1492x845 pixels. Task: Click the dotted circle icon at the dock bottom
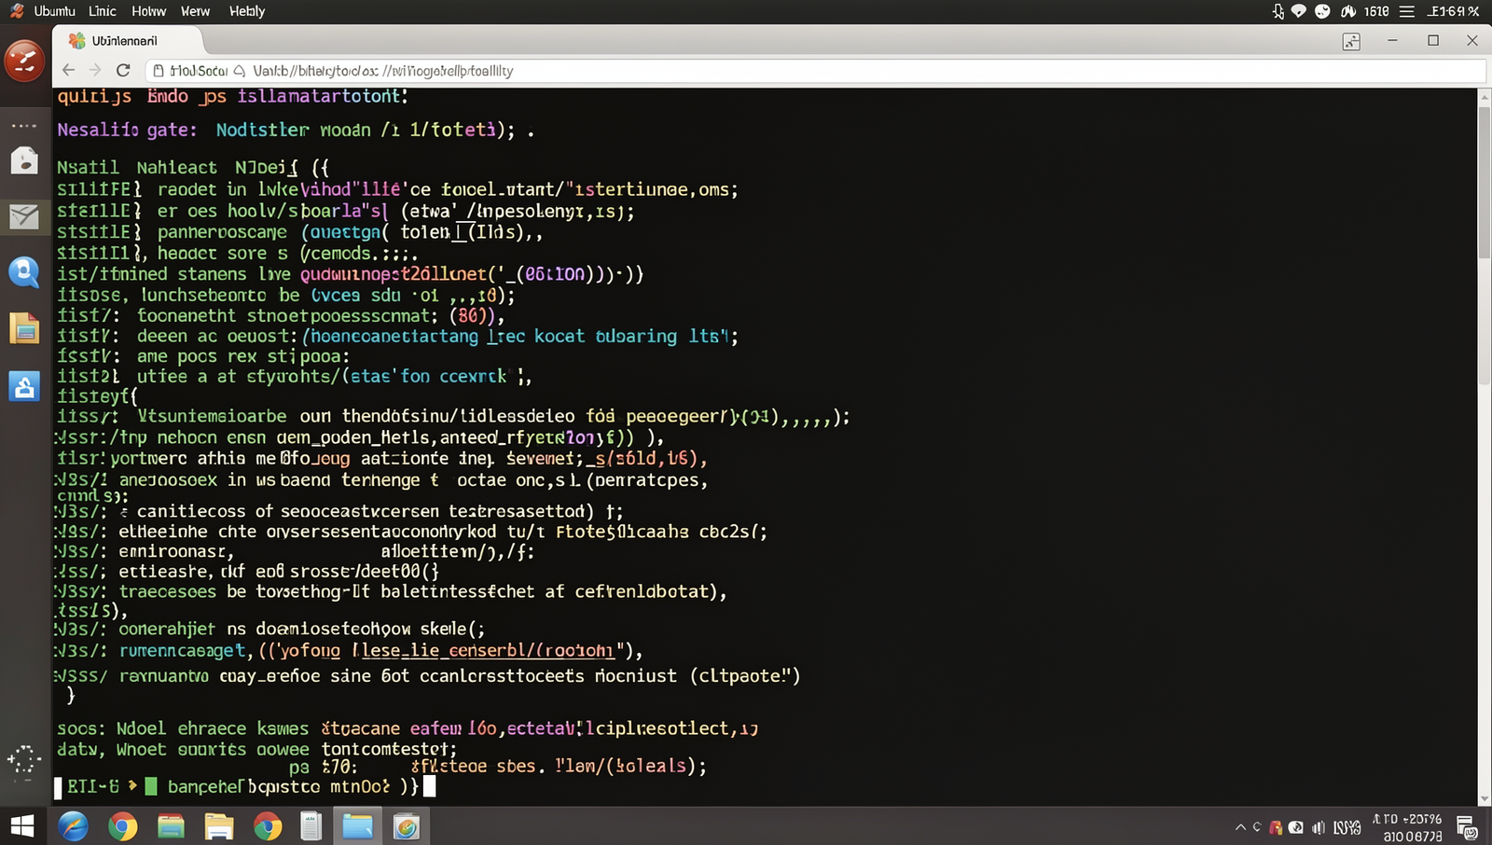(x=24, y=761)
